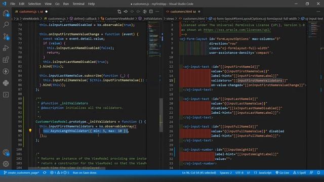
Task: Open the Accounts menu icon
Action: click(x=6, y=153)
